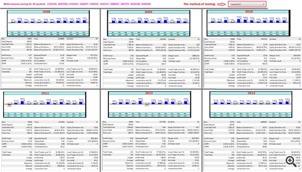Select 'Margin Level' label in 2010 report
This screenshot has width=302, height=172.
click(274, 56)
